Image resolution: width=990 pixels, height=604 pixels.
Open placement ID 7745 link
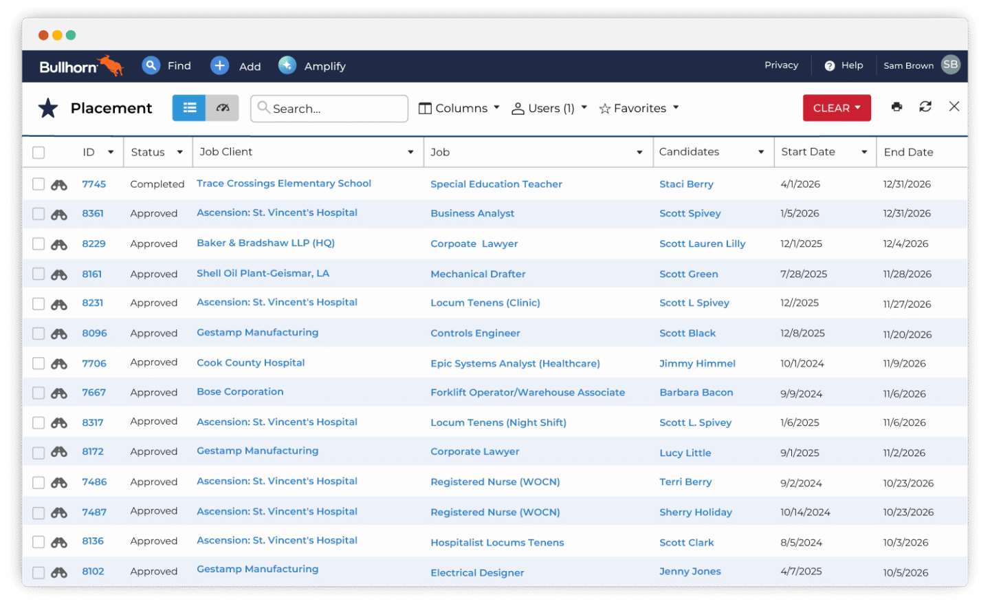click(x=94, y=184)
